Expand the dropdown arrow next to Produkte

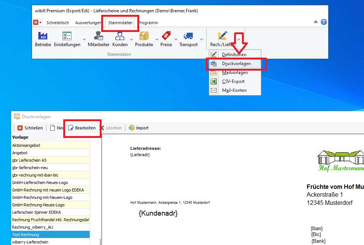157,39
